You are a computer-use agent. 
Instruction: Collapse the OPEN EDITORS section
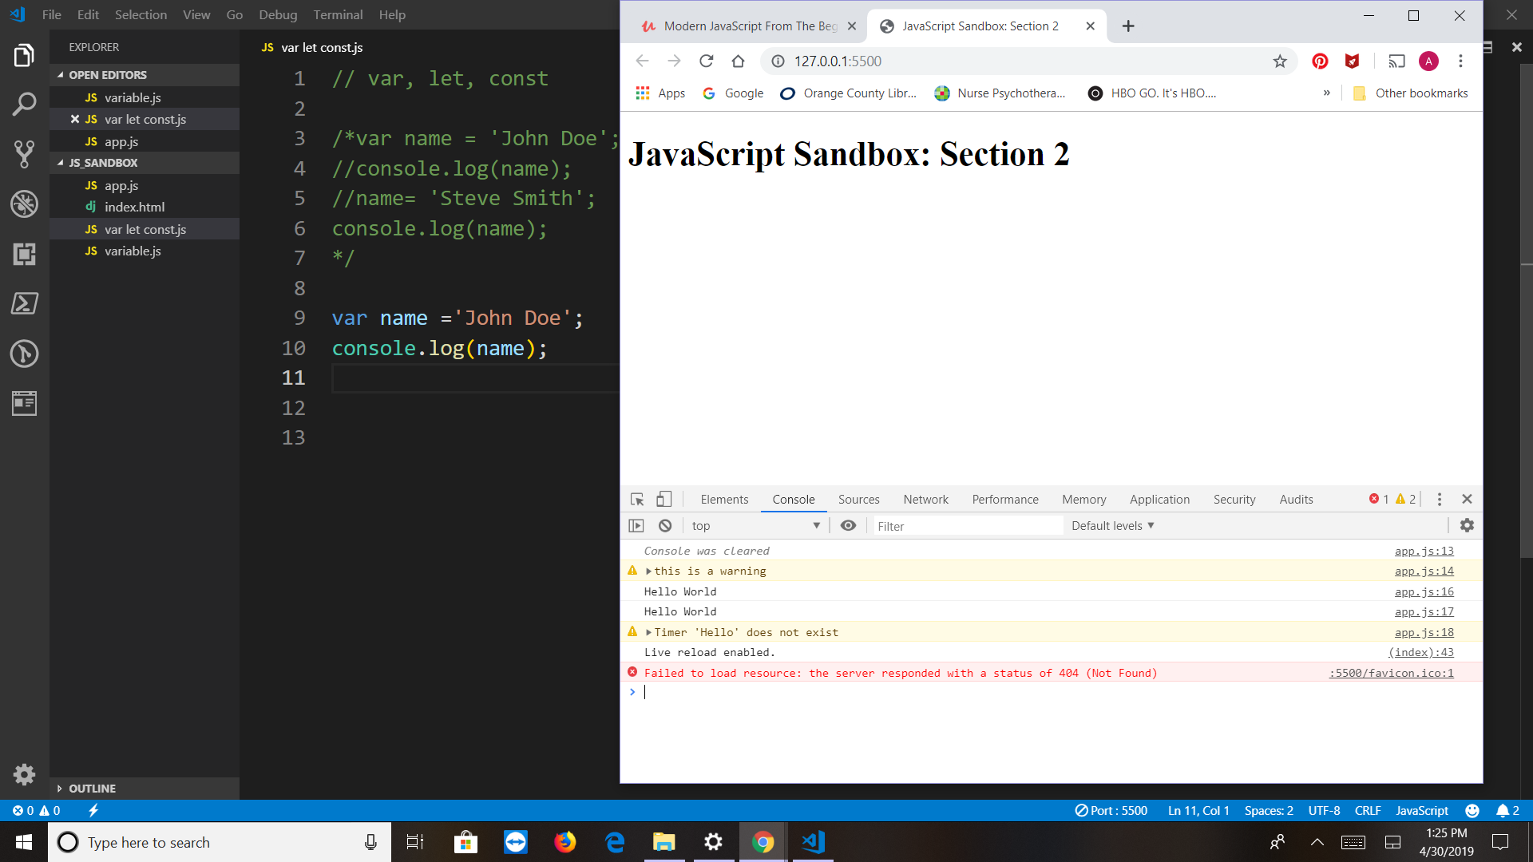click(x=102, y=74)
